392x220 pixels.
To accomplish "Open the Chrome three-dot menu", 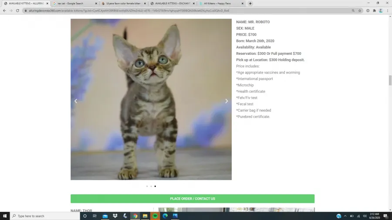I will (x=388, y=11).
